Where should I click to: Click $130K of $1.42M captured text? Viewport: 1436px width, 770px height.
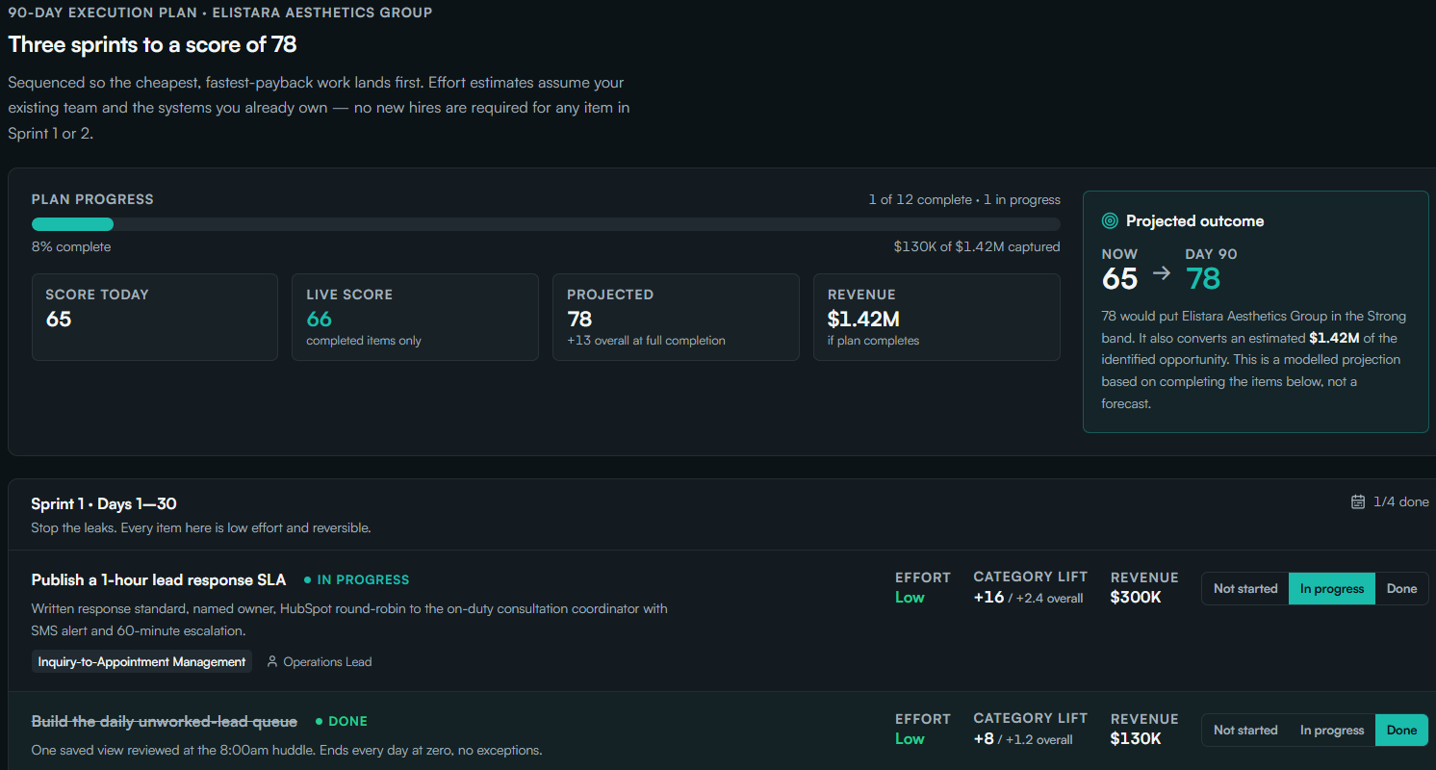(x=977, y=247)
